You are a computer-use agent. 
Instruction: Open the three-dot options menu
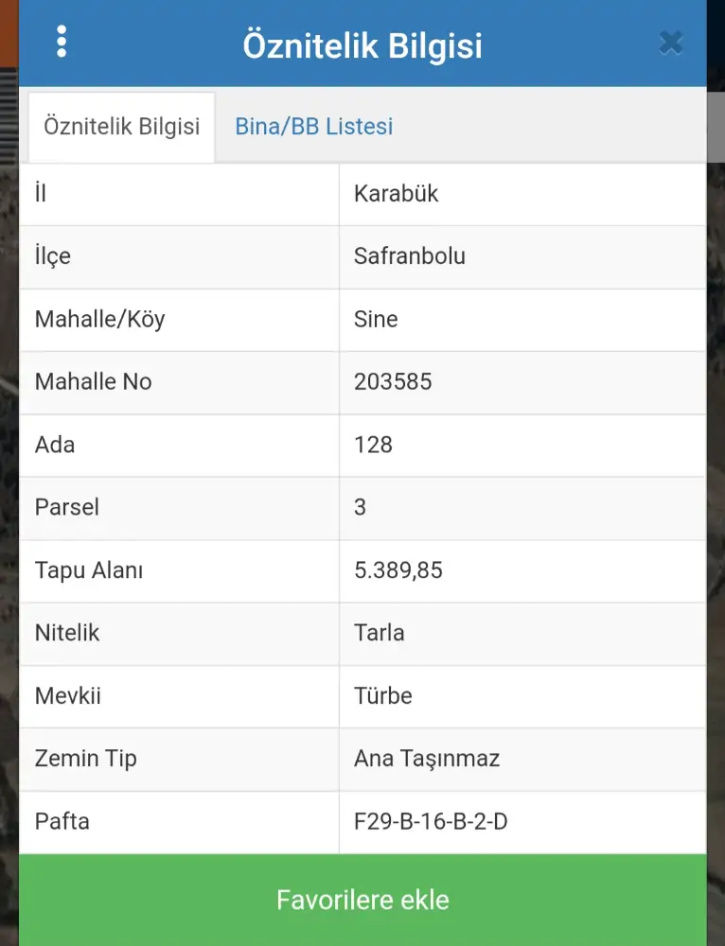point(62,42)
